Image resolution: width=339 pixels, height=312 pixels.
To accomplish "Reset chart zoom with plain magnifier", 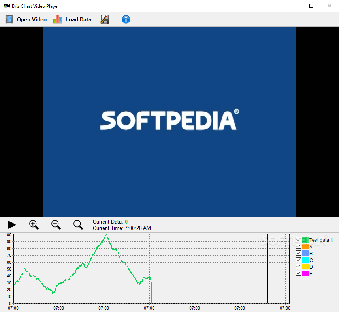I will (x=78, y=225).
